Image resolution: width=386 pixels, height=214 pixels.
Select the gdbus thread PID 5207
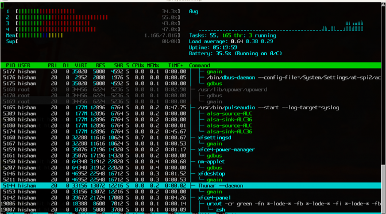click(191, 167)
